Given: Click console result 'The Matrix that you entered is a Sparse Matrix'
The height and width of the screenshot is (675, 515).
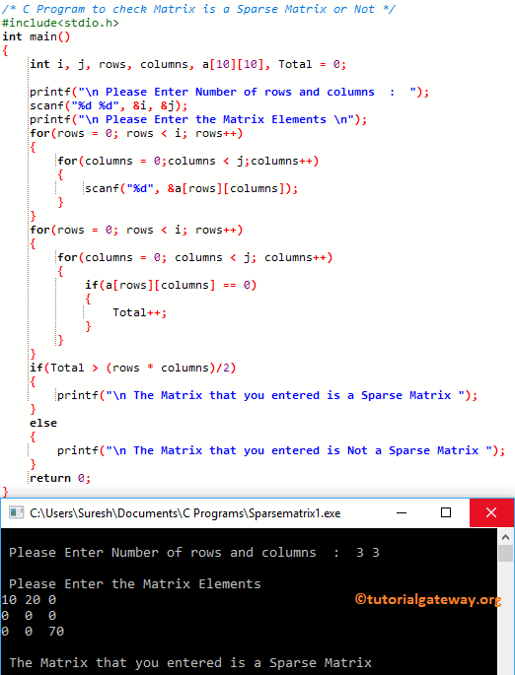Looking at the screenshot, I should pyautogui.click(x=190, y=663).
